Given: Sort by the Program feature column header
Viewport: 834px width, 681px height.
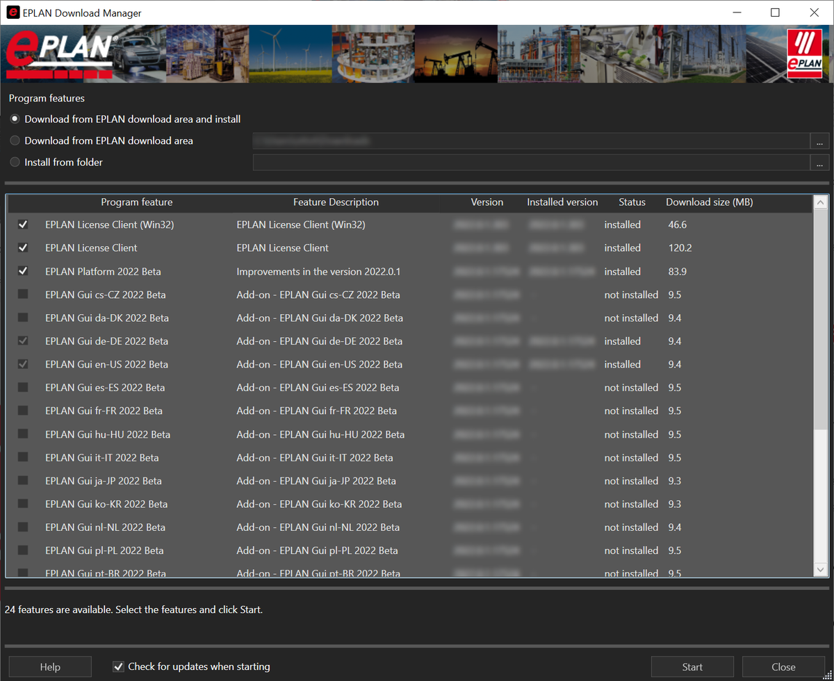Looking at the screenshot, I should (136, 203).
